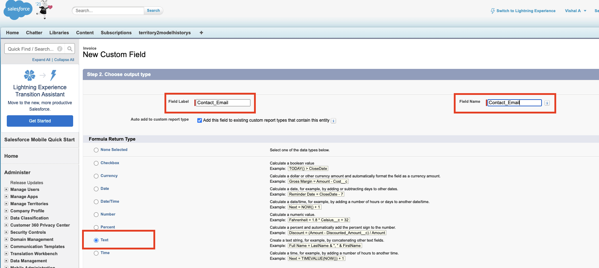Click the Field Name info icon
Screen dimensions: 599x268
pos(547,103)
